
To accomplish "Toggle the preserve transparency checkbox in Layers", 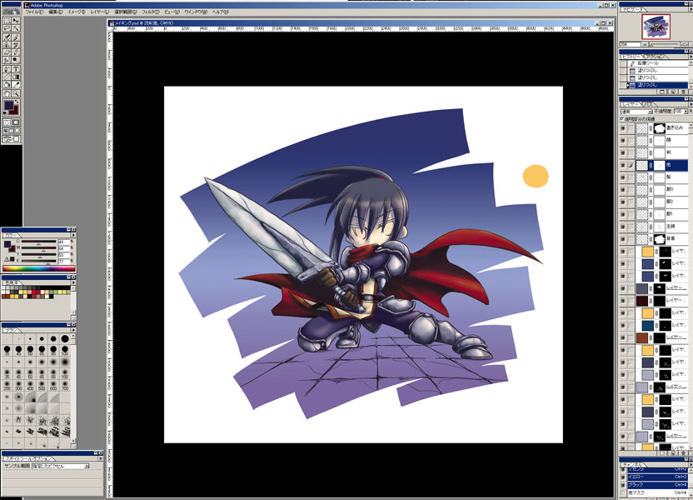I will pyautogui.click(x=622, y=118).
